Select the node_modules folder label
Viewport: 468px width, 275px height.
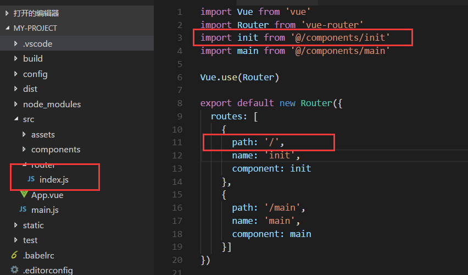pos(52,105)
